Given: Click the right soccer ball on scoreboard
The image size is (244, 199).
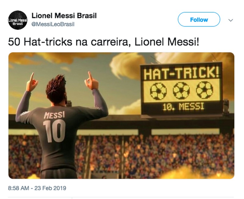Looking at the screenshot, I should 204,90.
